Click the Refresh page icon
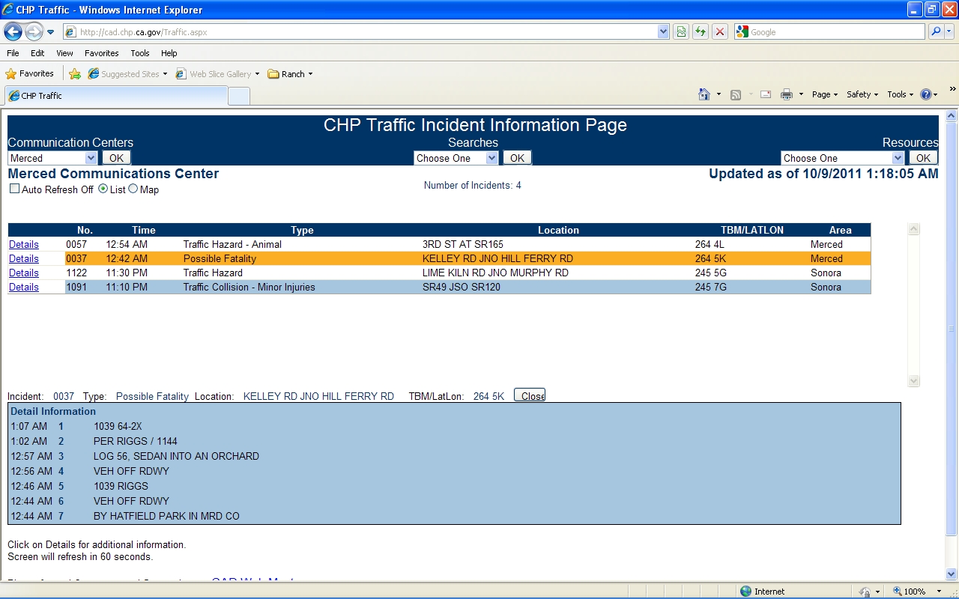 701,32
